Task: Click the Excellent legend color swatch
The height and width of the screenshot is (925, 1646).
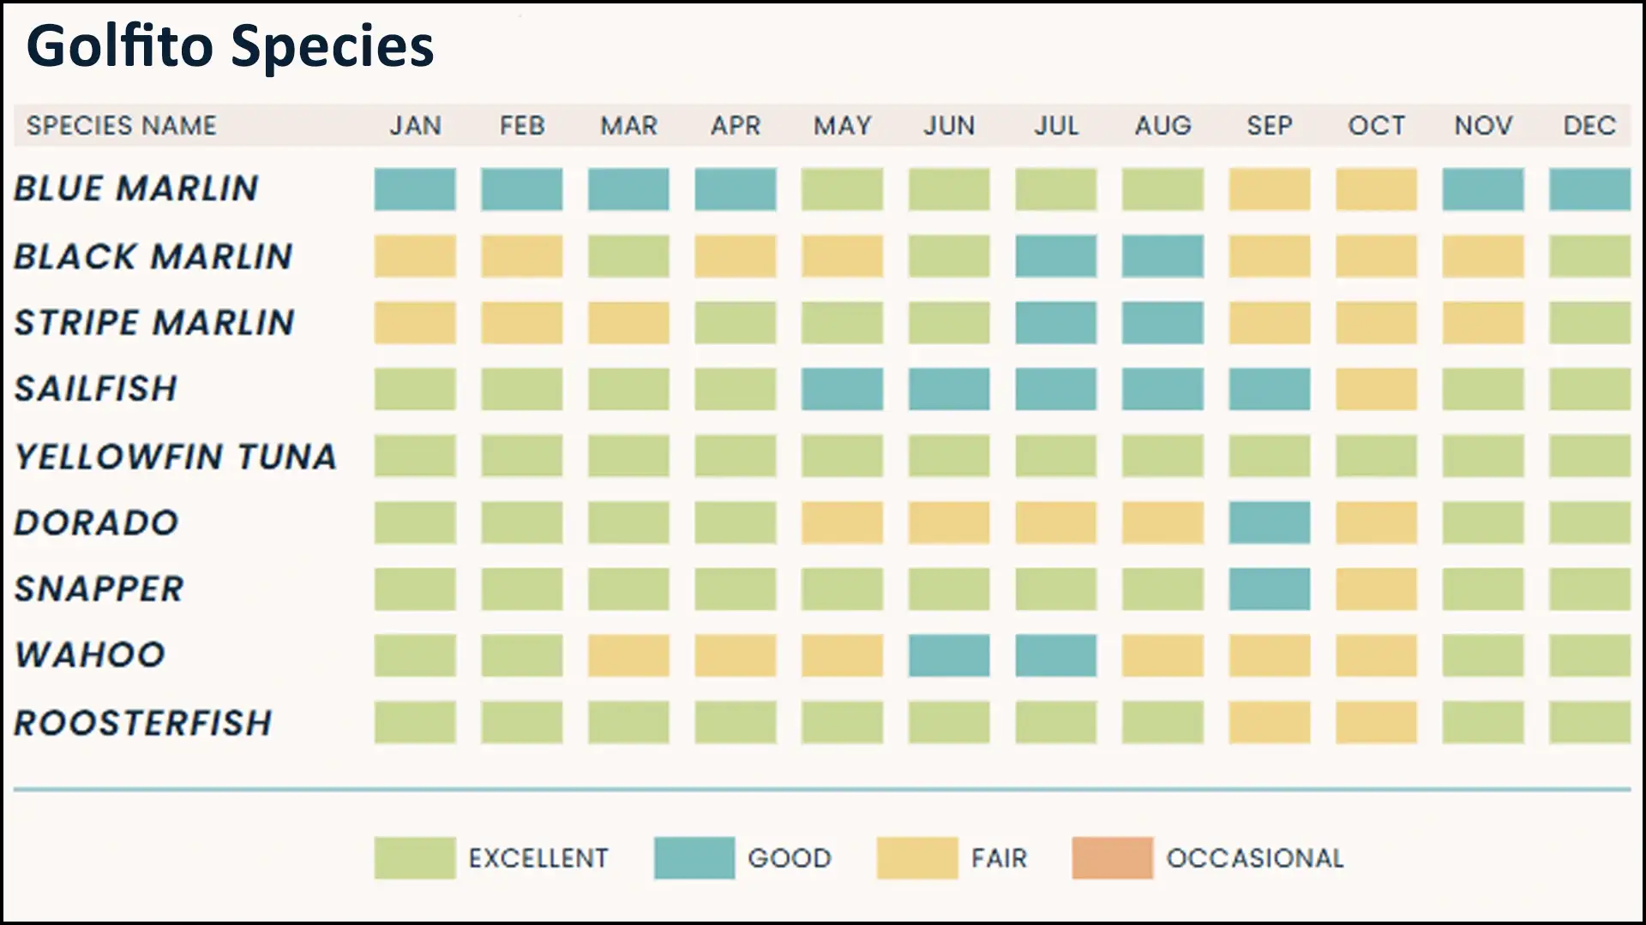Action: 414,857
